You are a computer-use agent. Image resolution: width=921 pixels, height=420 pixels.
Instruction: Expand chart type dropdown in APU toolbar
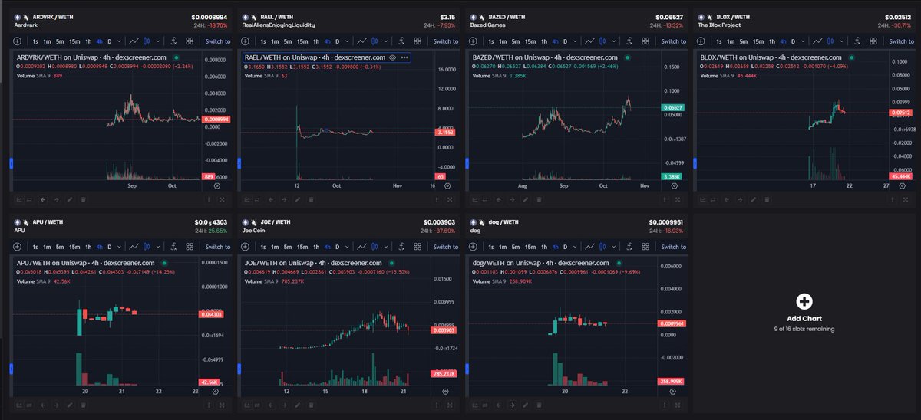[157, 247]
